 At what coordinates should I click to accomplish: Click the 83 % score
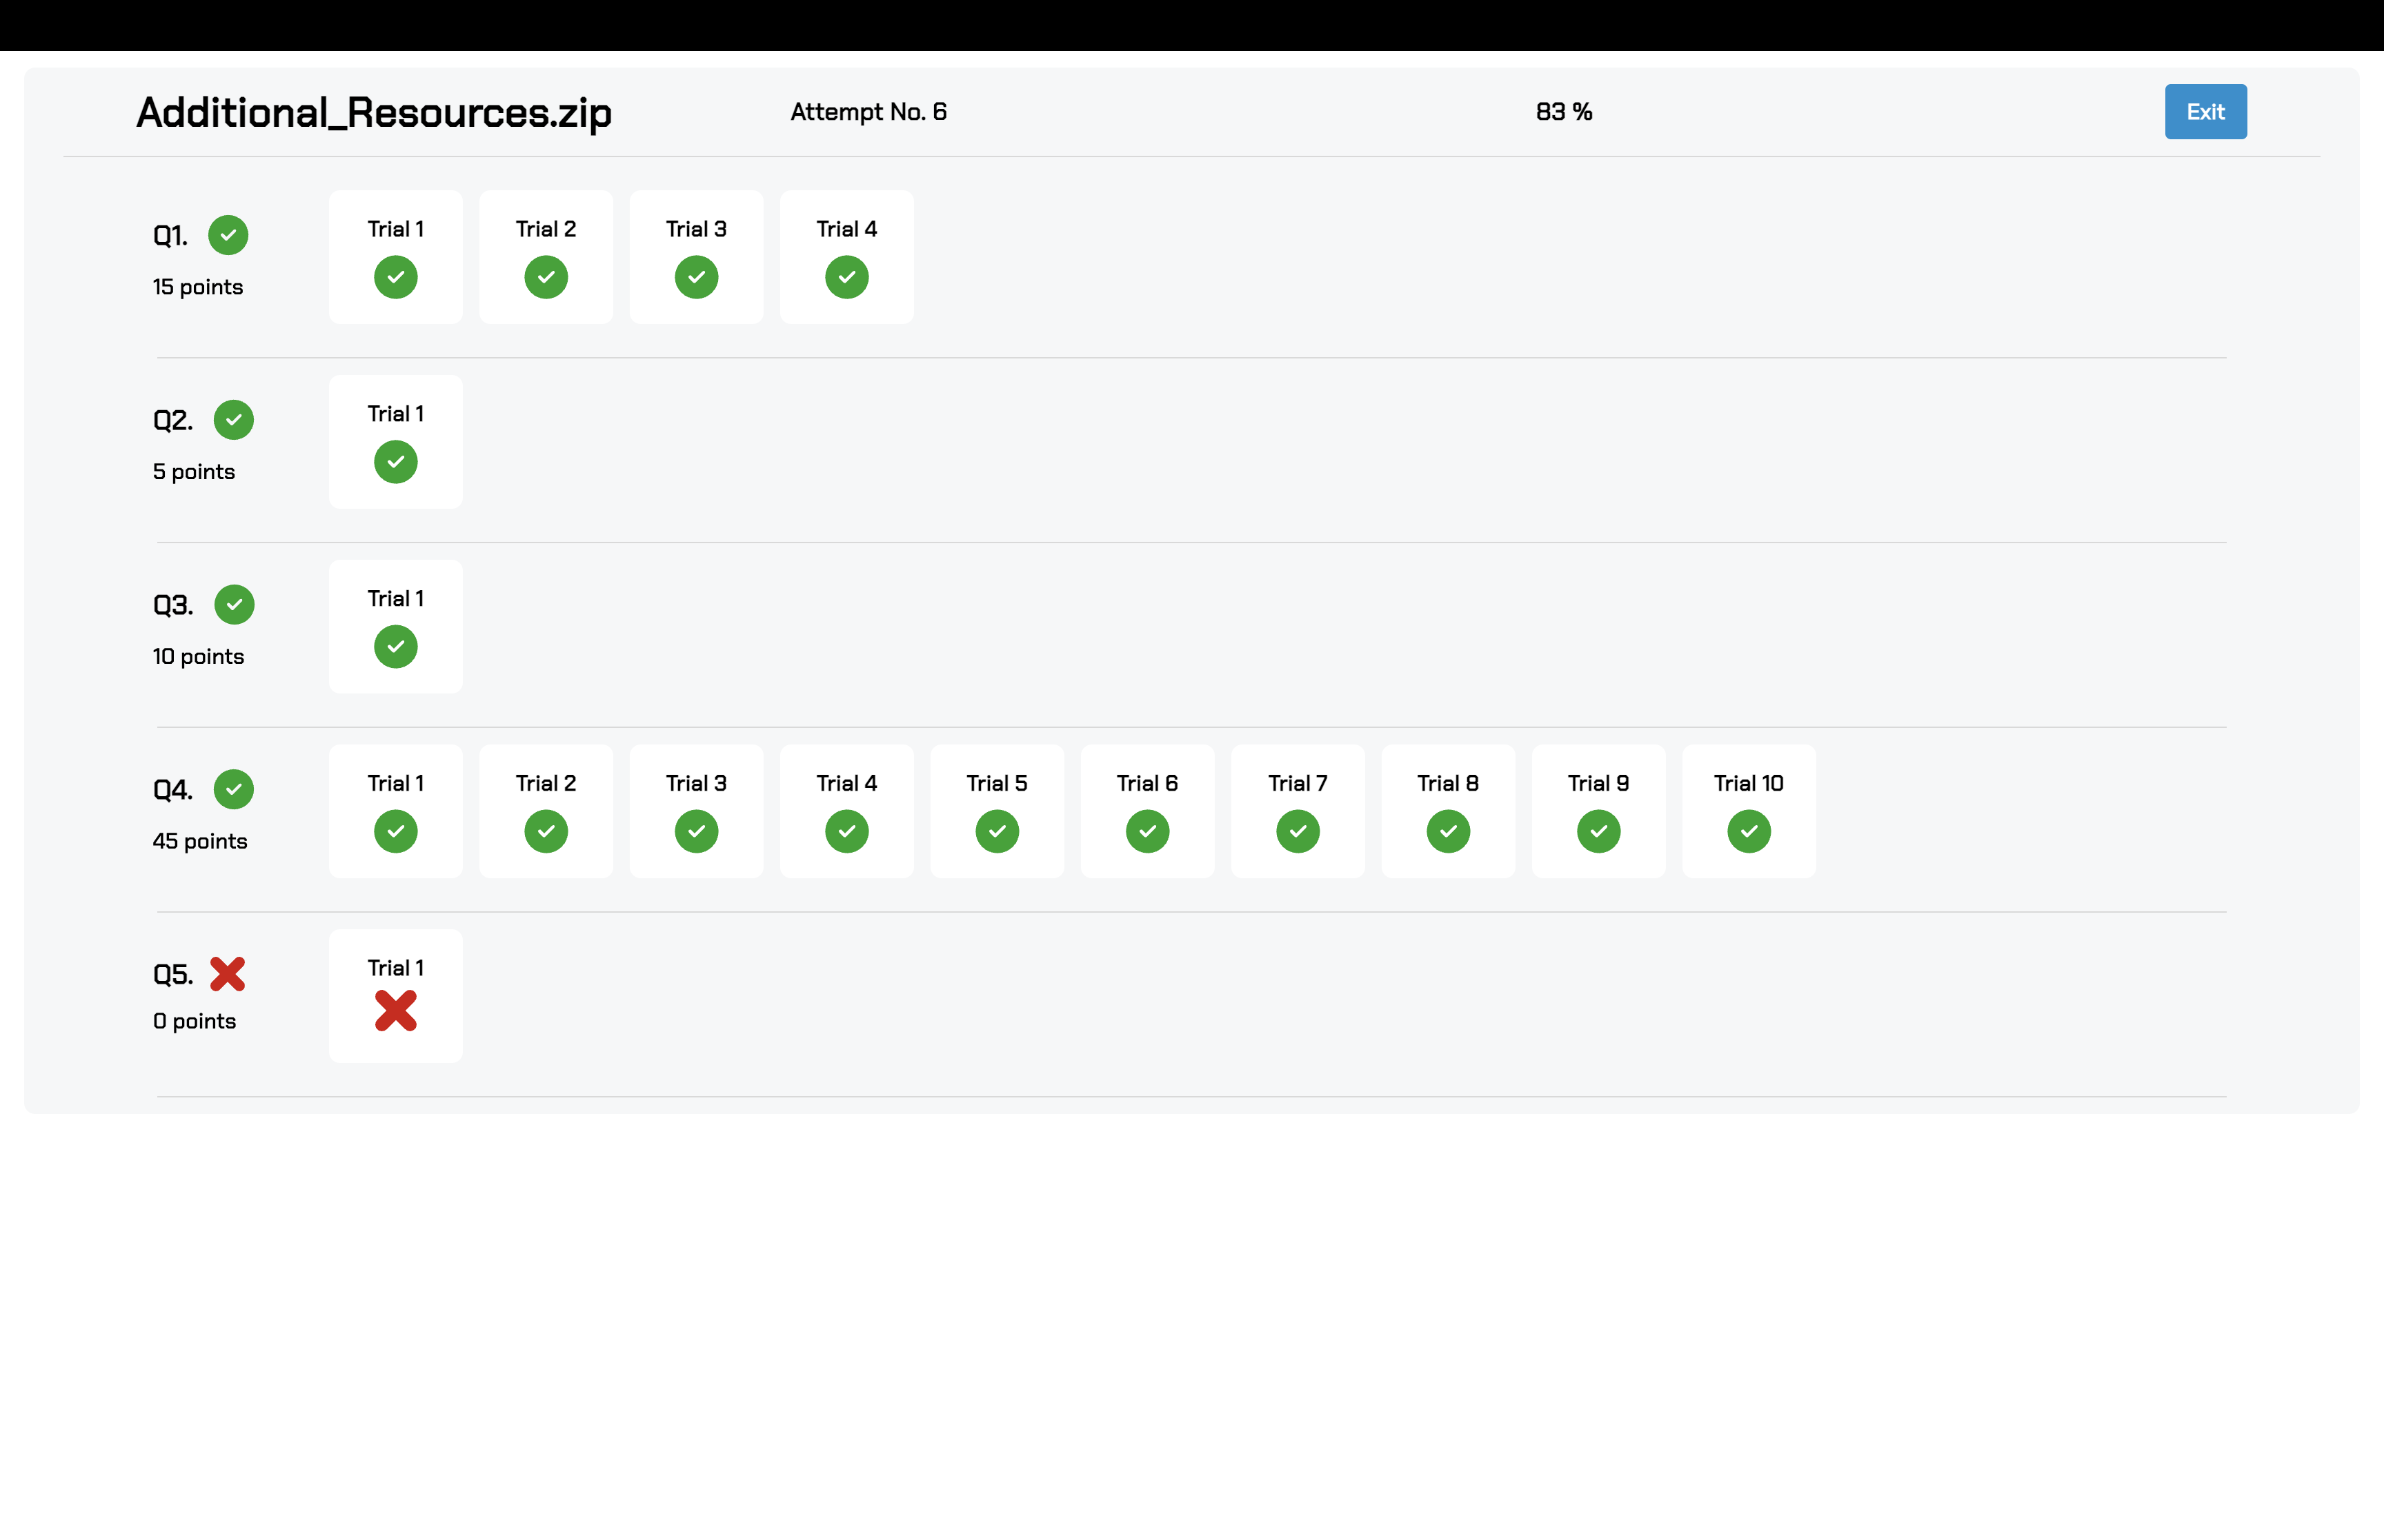pyautogui.click(x=1564, y=112)
